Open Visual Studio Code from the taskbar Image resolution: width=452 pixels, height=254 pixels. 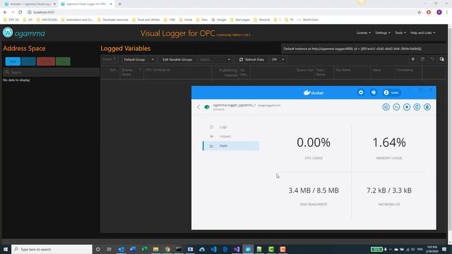click(x=213, y=249)
